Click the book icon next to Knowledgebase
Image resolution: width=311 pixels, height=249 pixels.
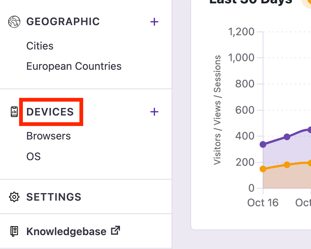(14, 231)
